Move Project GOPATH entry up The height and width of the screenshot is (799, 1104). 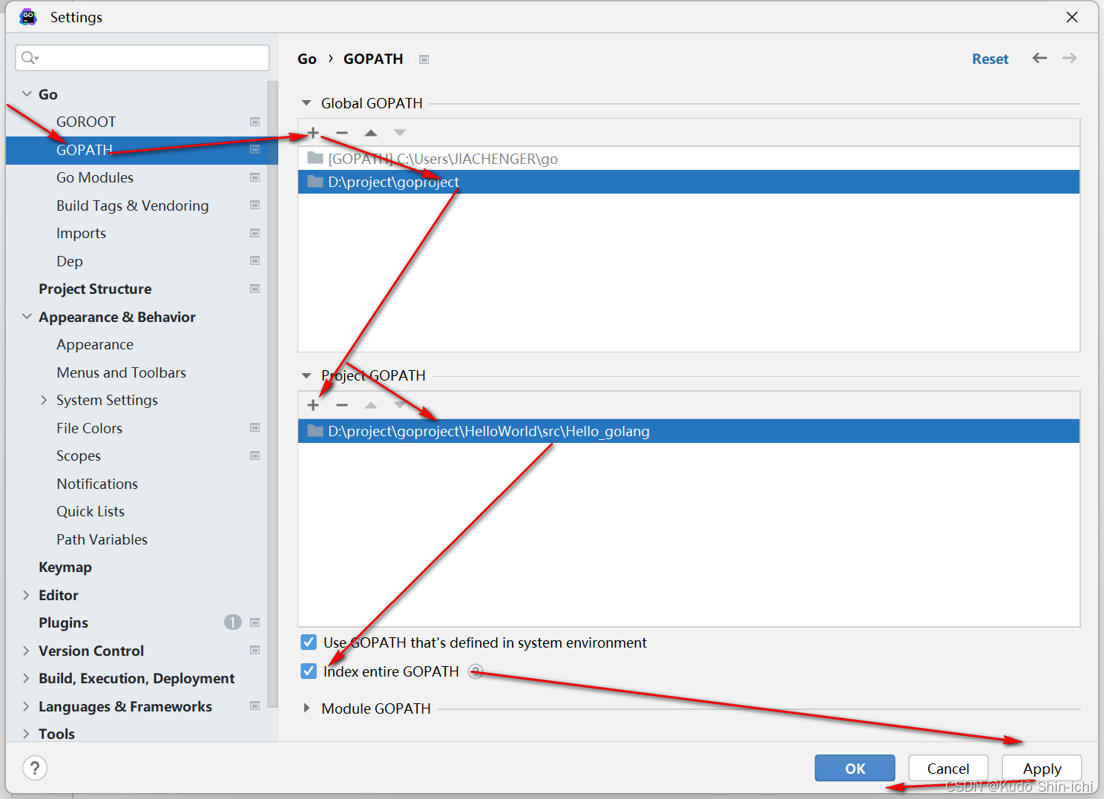pyautogui.click(x=371, y=405)
